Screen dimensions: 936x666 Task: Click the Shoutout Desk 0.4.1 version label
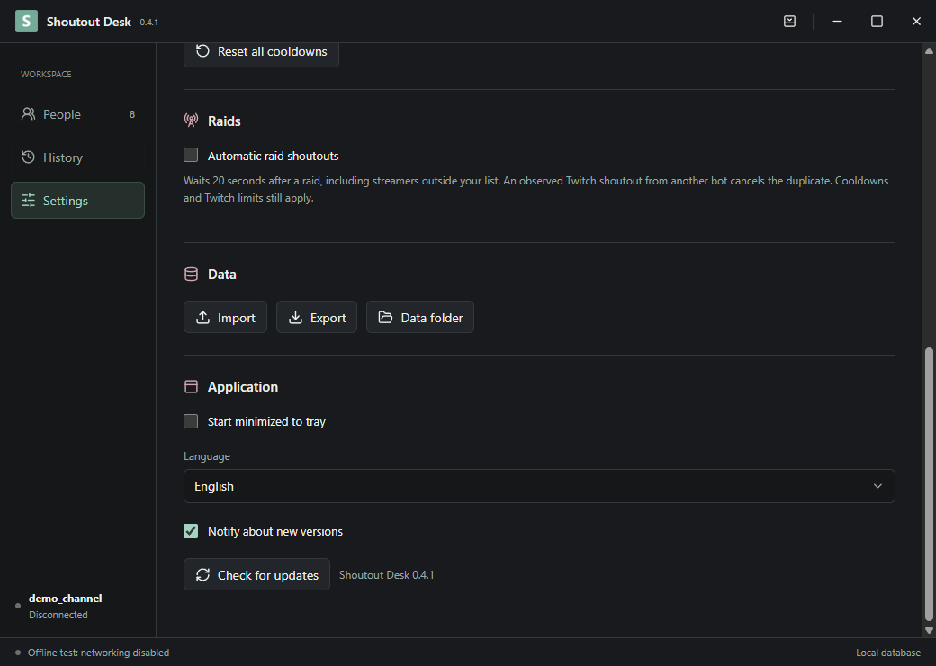click(x=387, y=575)
